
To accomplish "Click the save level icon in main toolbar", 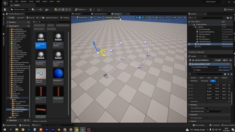I will (5, 10).
